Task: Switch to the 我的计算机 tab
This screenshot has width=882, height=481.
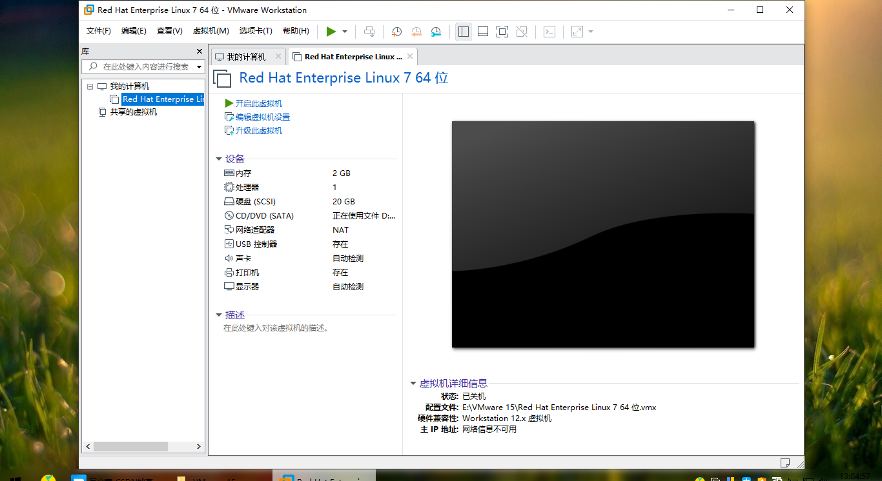Action: coord(248,55)
